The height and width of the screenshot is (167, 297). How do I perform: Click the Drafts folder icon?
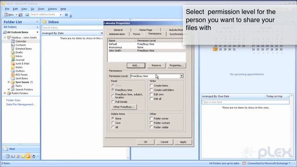point(13,52)
